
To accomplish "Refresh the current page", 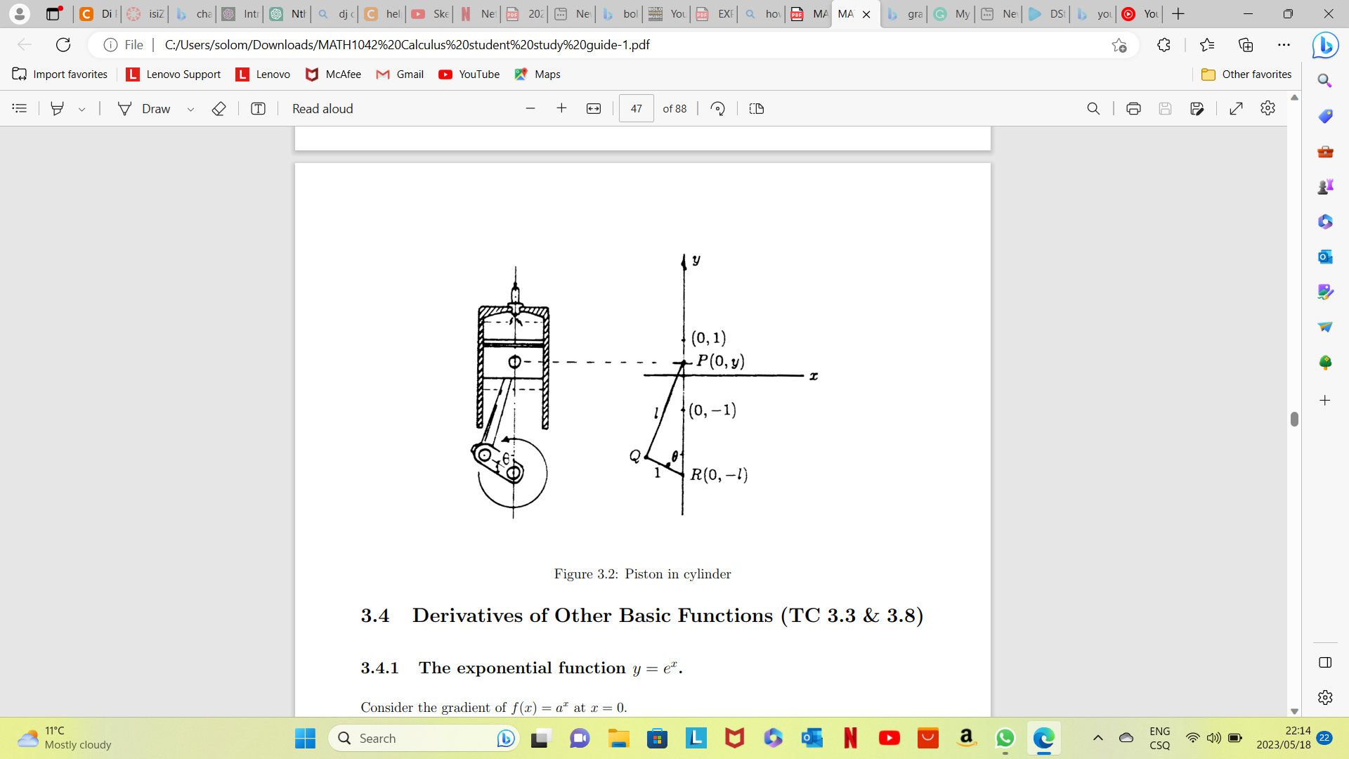I will coord(63,44).
